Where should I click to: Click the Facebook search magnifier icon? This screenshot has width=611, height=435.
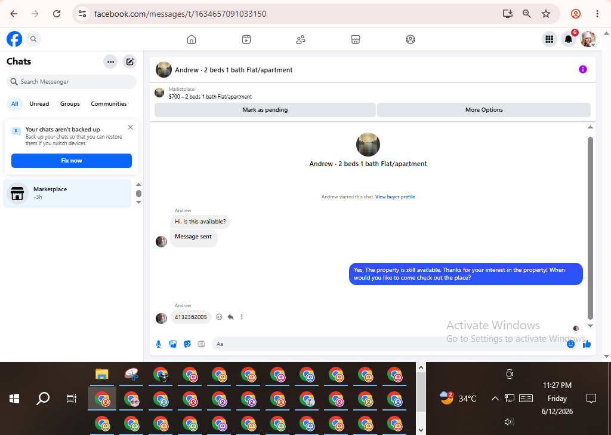coord(33,39)
